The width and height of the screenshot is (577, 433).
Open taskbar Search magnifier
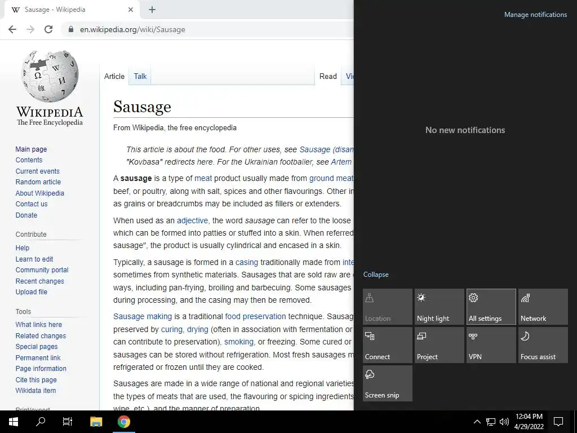(x=41, y=422)
